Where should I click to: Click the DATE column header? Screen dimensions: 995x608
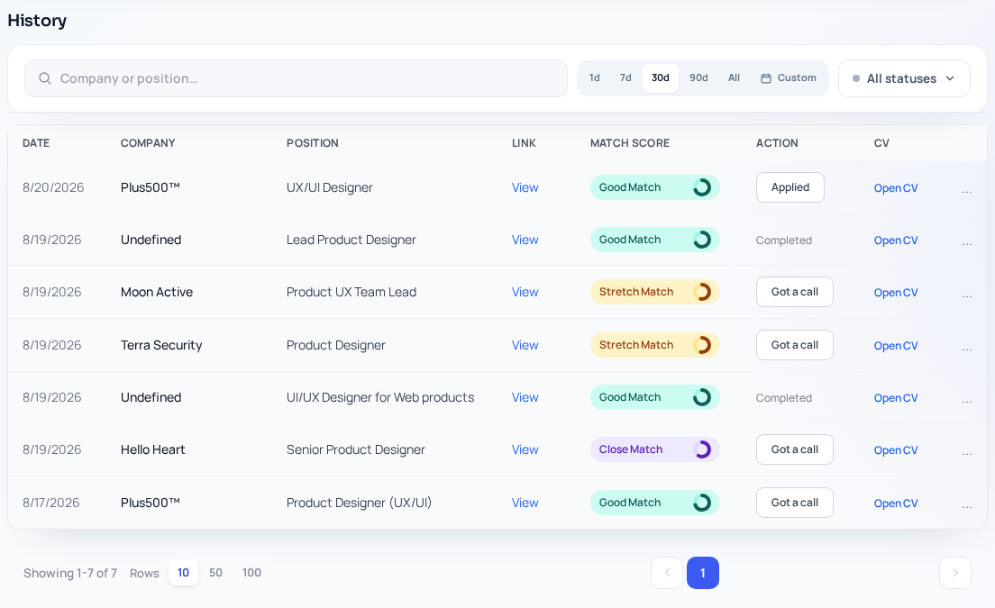pyautogui.click(x=36, y=143)
